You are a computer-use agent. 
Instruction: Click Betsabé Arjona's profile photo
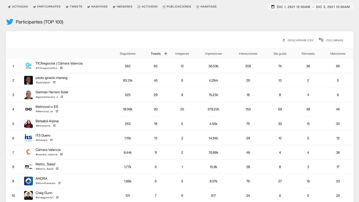point(28,124)
